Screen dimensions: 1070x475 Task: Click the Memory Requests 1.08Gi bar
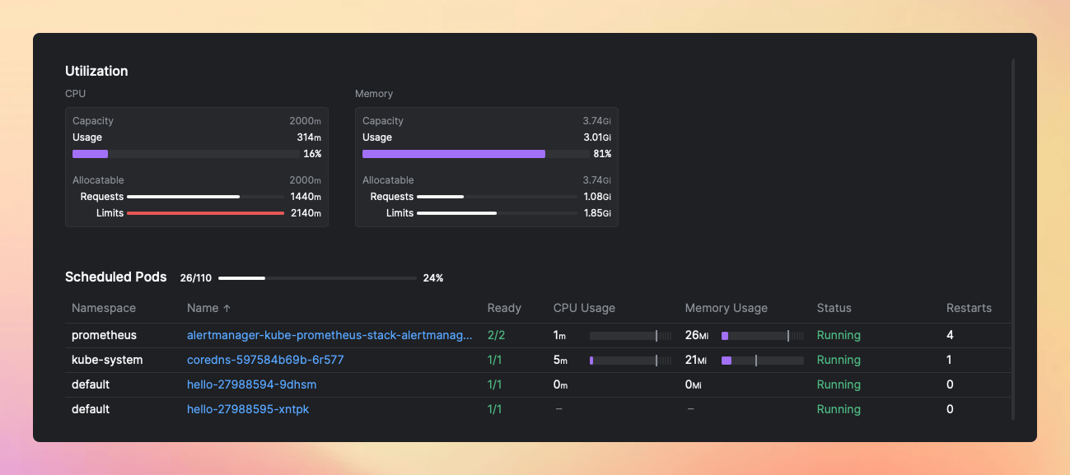[496, 197]
